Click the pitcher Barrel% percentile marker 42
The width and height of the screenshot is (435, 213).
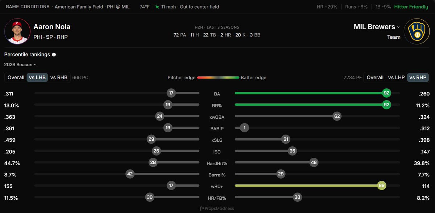tap(130, 174)
